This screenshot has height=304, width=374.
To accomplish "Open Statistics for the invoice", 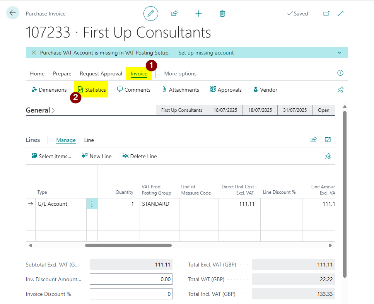I will tap(92, 90).
